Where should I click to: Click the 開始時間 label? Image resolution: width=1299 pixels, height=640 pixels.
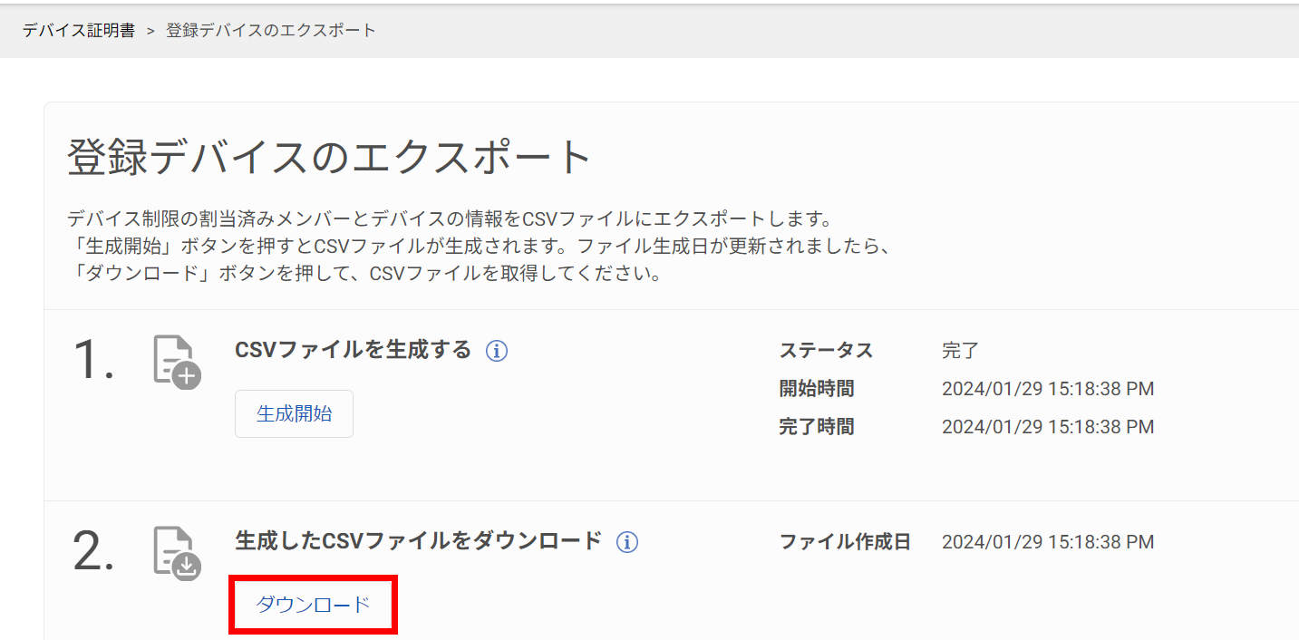tap(817, 389)
